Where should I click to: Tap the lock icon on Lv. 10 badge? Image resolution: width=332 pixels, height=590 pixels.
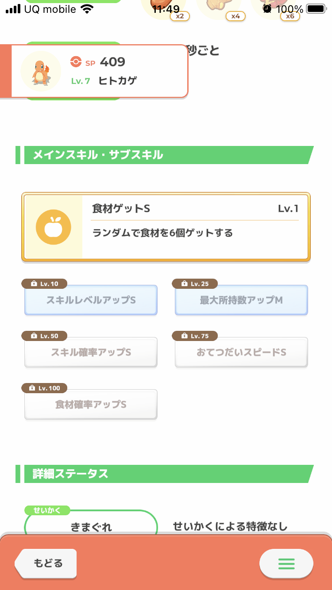[34, 284]
